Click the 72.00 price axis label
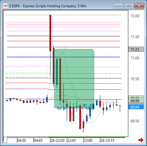 click(x=135, y=16)
